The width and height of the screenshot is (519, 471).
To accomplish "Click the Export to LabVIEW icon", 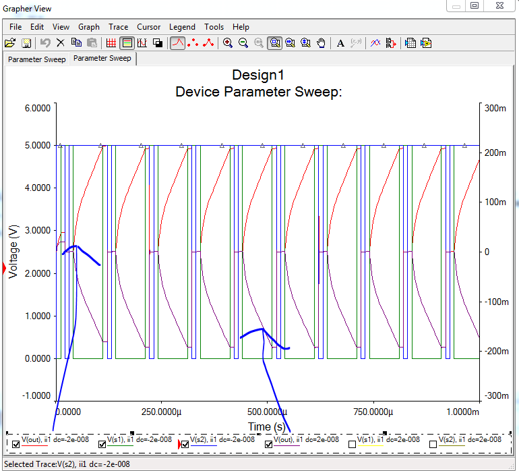I will pos(426,43).
